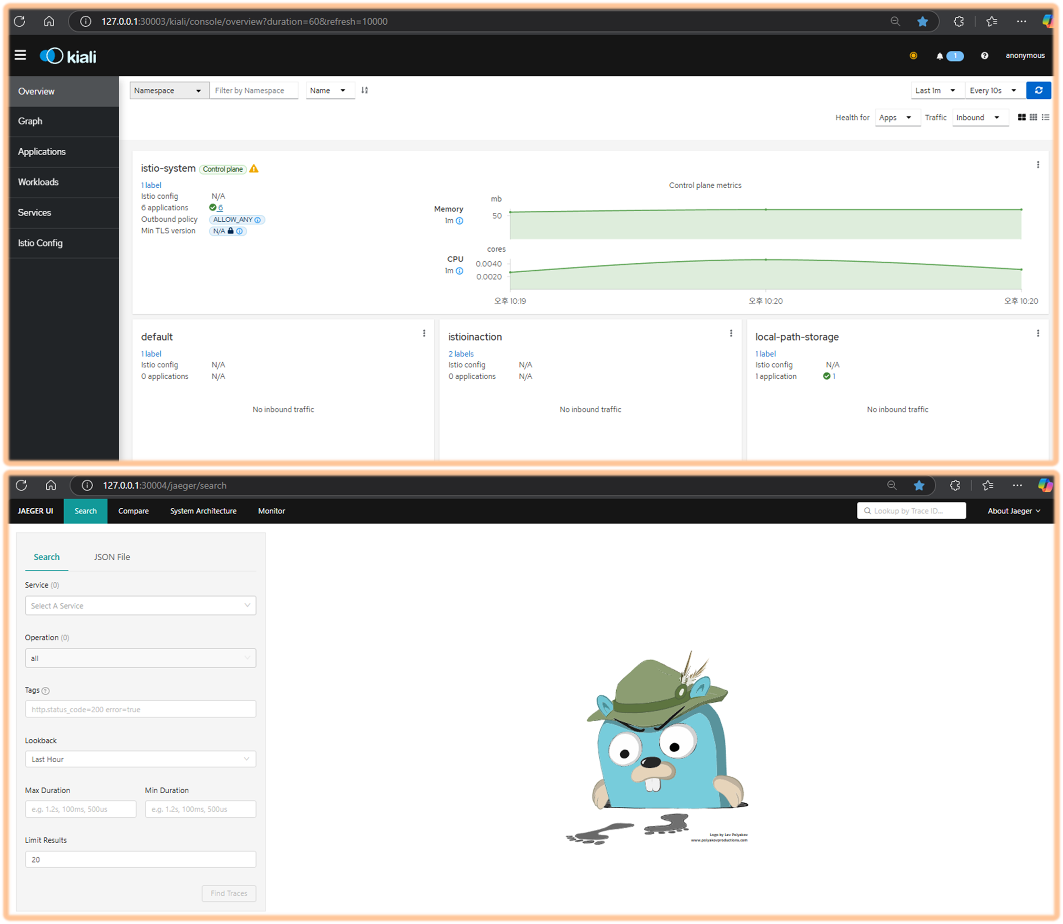
Task: Click the Memory metric info icon
Action: (x=459, y=221)
